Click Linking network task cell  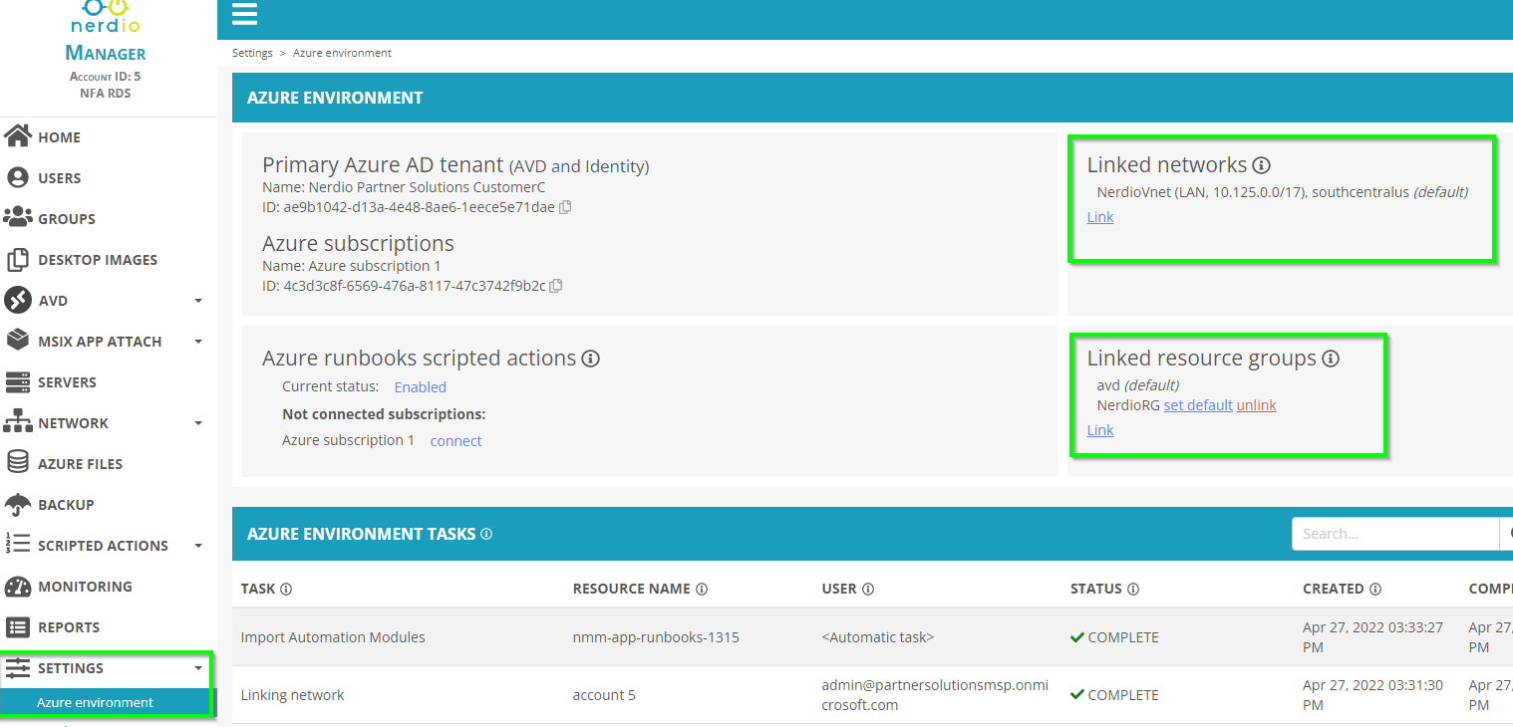click(292, 695)
